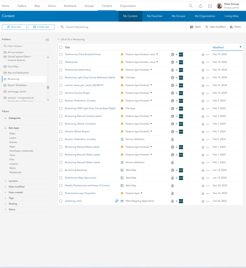Open the app launcher grid icon

point(210,6)
